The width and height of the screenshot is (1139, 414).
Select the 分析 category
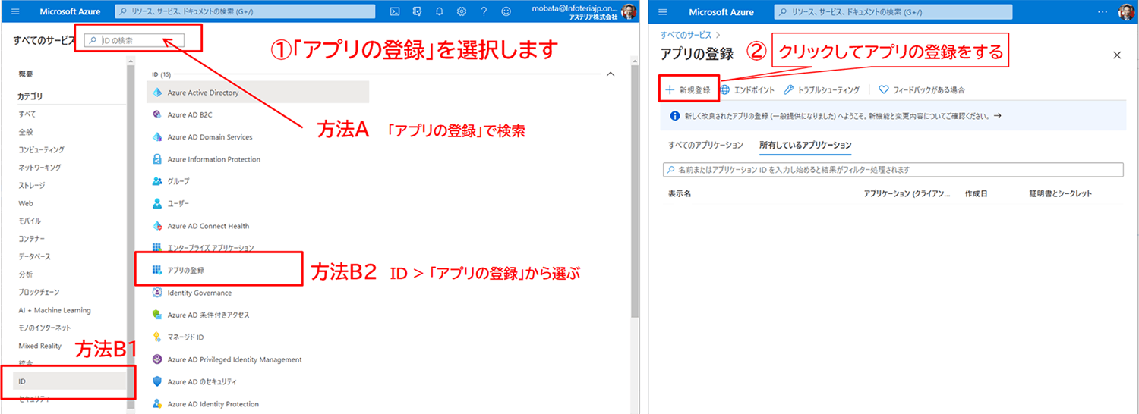click(x=26, y=274)
